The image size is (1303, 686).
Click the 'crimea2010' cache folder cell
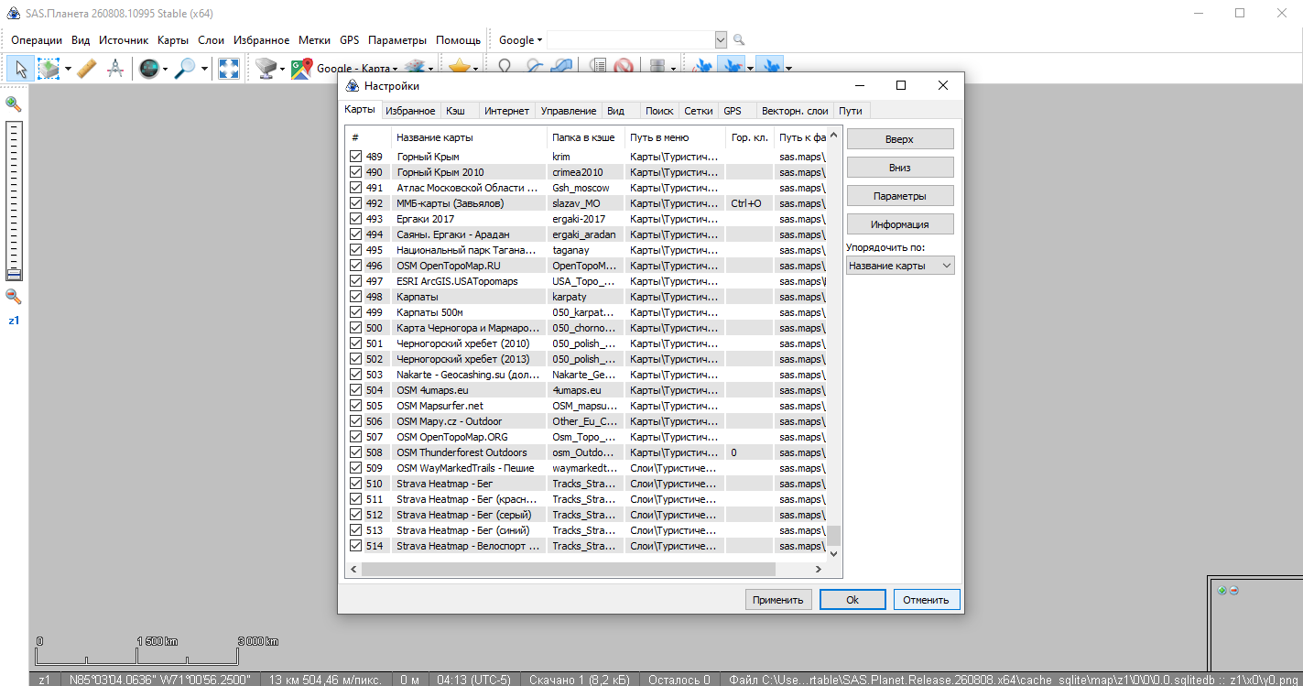(578, 172)
